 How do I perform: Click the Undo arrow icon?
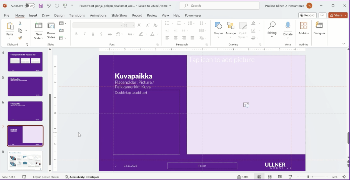point(49,6)
